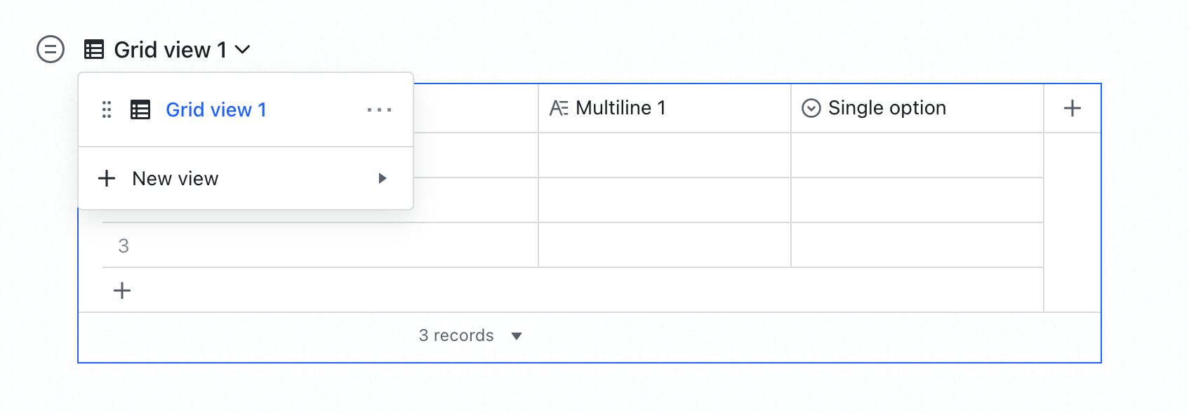Screen dimensions: 1189x414
Task: Open the three-dot options for Grid view 1
Action: [x=379, y=109]
